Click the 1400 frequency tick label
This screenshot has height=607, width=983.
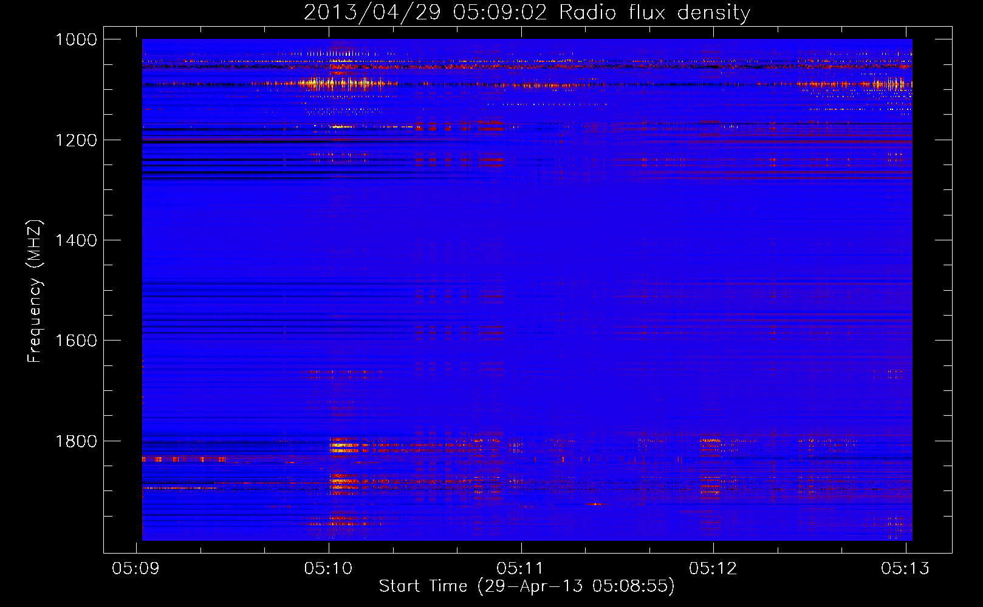point(76,240)
